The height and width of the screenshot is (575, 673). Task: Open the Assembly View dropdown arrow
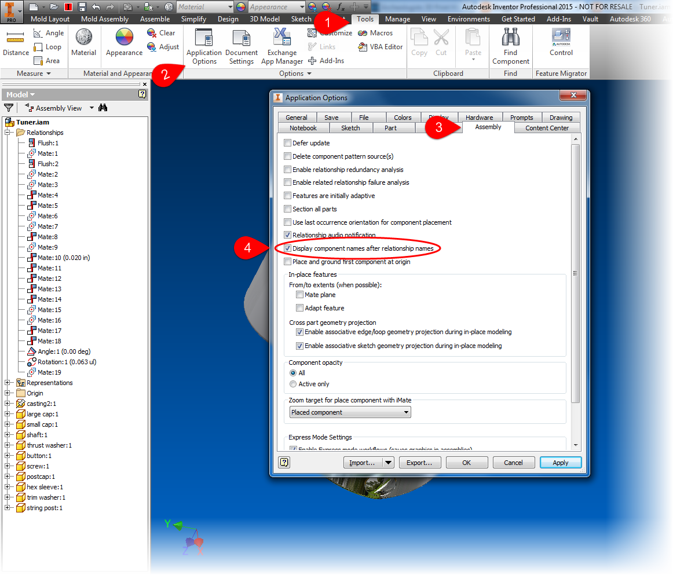92,108
